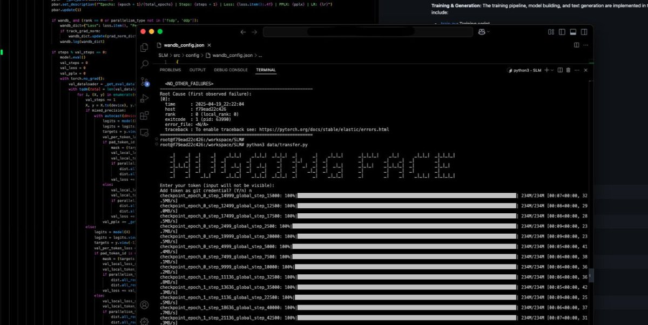Click the wandb_config.json breadcrumb

[232, 55]
